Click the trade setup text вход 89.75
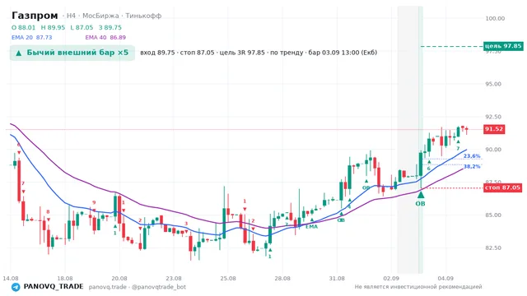This screenshot has width=527, height=296. [157, 53]
